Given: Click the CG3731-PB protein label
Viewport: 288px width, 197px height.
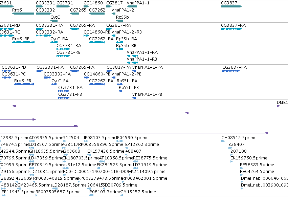Looking at the screenshot, I should (70, 95).
